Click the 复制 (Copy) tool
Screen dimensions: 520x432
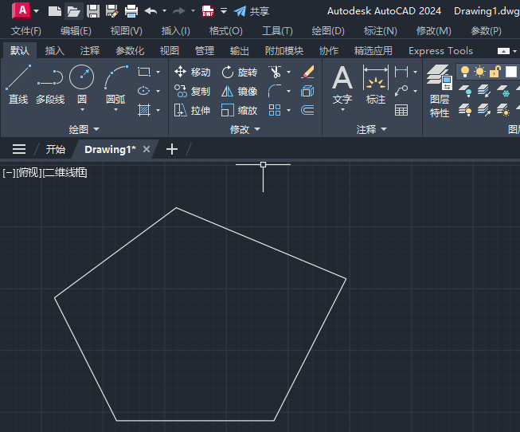[192, 91]
